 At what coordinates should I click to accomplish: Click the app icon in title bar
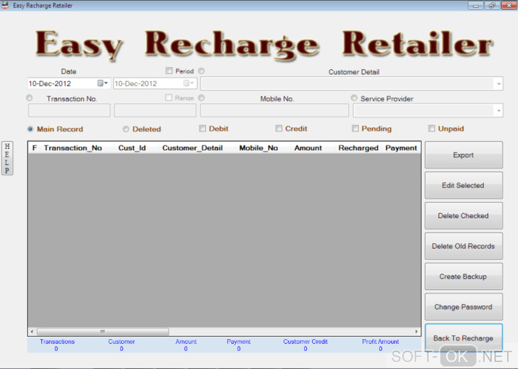coord(6,6)
